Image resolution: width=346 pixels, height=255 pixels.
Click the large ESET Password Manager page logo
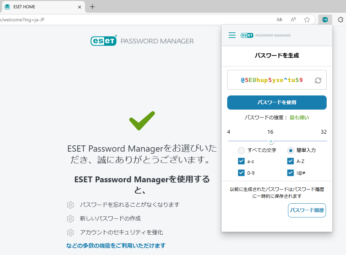coord(142,41)
